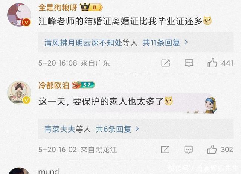Screen dimensions: 241x174
Task: Open replier 青菜夫夫's profile
Action: (60, 129)
